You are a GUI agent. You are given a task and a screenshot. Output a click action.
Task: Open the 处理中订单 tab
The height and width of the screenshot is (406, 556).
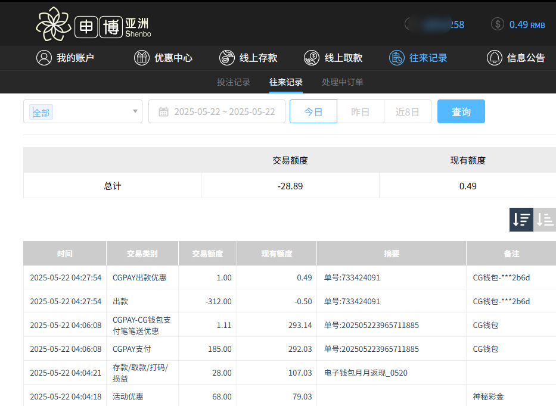tap(341, 82)
